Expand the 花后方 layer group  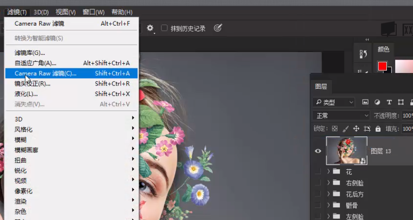tap(329, 193)
